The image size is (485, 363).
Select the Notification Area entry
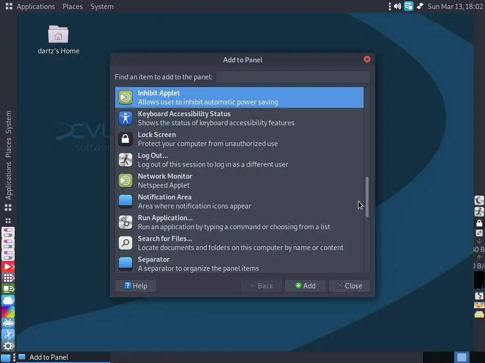[x=239, y=201]
